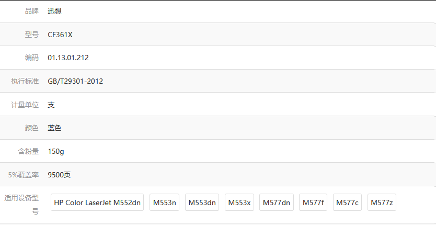This screenshot has height=225, width=436.
Task: Click the HP Color LaserJet M552dn tag
Action: (97, 203)
